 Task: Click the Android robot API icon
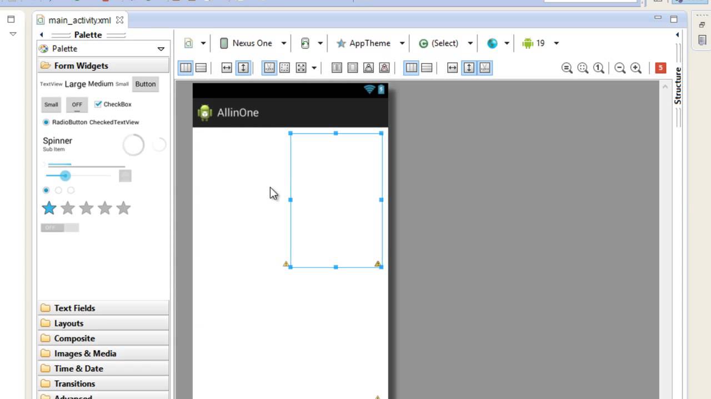coord(528,43)
